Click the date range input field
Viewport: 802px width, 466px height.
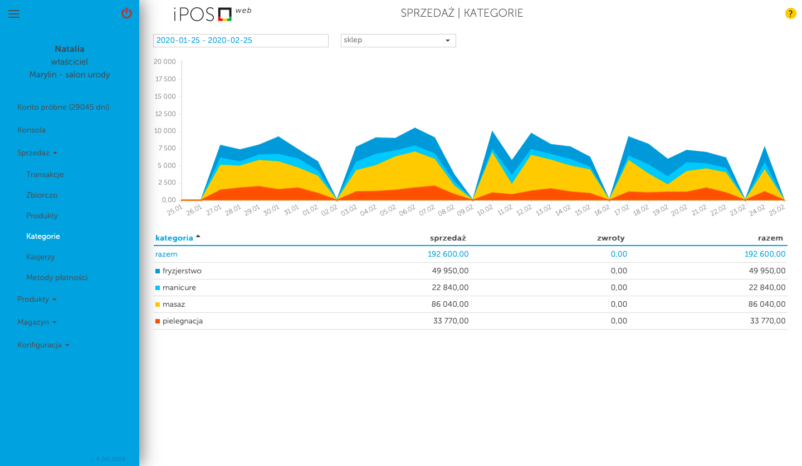(x=241, y=40)
